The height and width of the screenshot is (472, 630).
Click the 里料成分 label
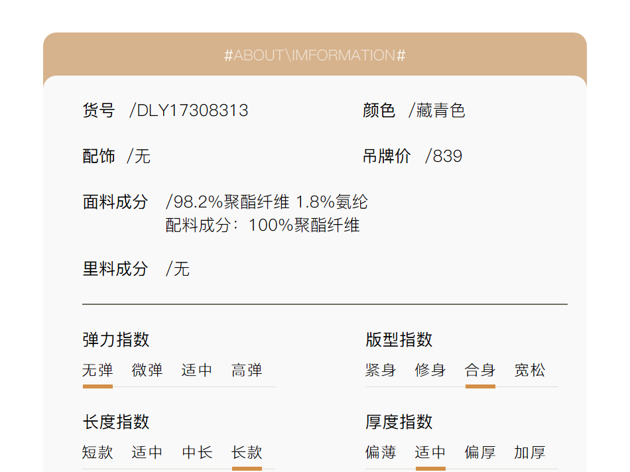(115, 269)
